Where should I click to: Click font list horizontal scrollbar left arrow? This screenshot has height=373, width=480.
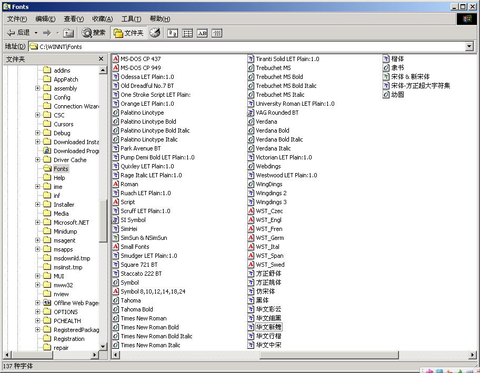coord(116,355)
